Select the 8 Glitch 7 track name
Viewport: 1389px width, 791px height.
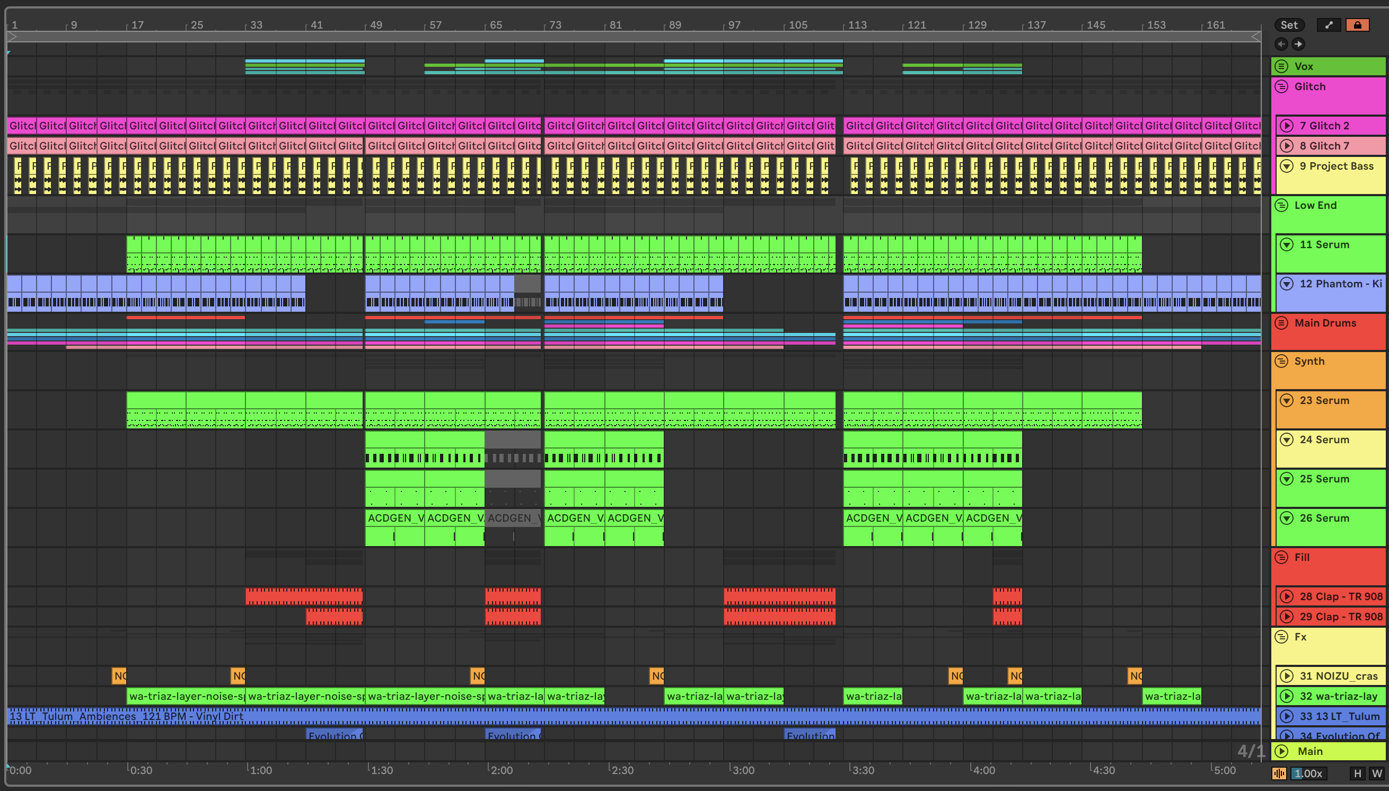(x=1324, y=146)
